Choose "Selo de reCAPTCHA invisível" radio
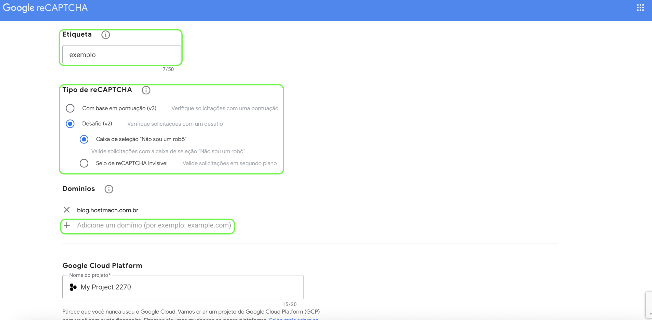The width and height of the screenshot is (652, 320). [x=84, y=163]
